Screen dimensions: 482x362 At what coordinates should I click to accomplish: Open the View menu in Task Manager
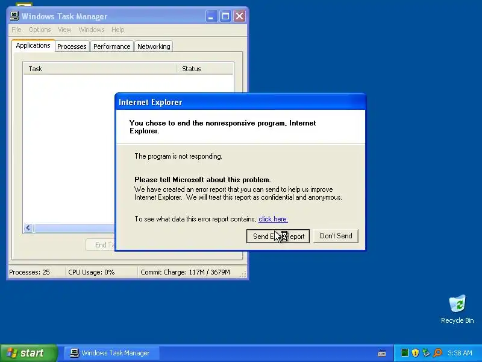click(x=64, y=30)
